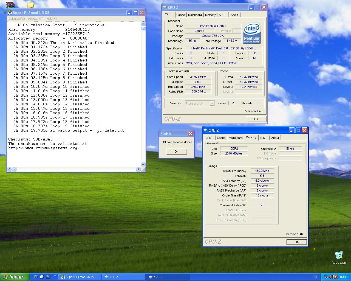
Task: Click the Command Rate 2T value field
Action: (262, 205)
